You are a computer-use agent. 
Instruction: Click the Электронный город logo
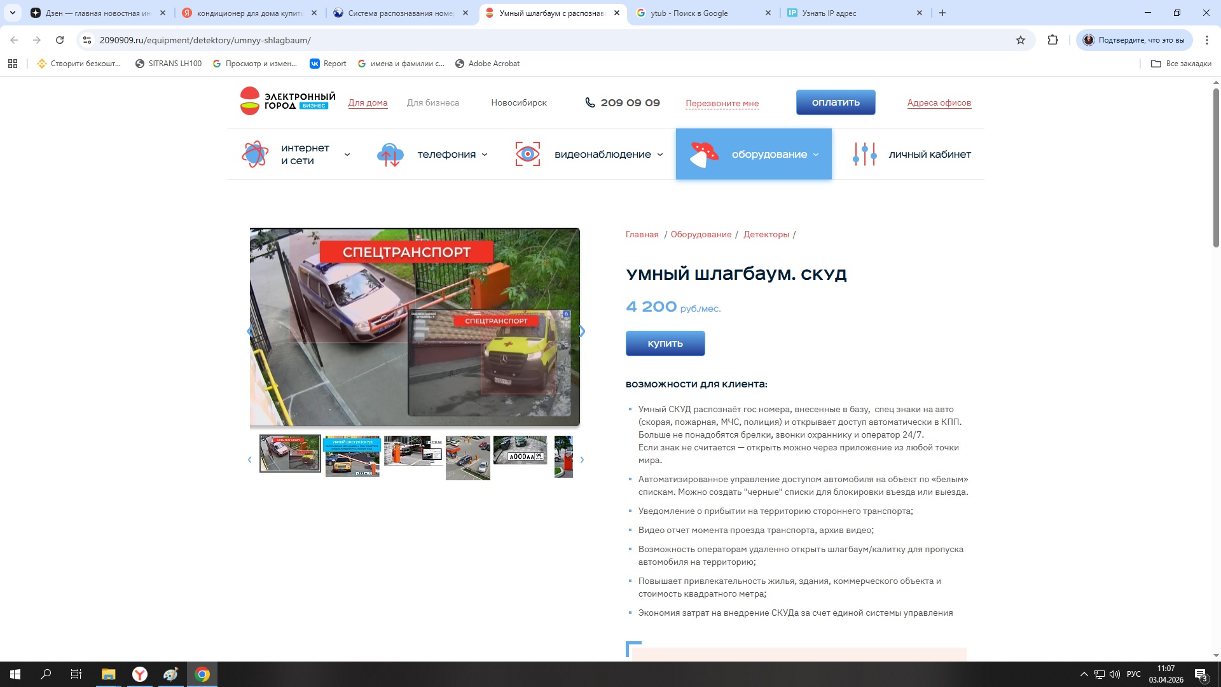pos(287,102)
